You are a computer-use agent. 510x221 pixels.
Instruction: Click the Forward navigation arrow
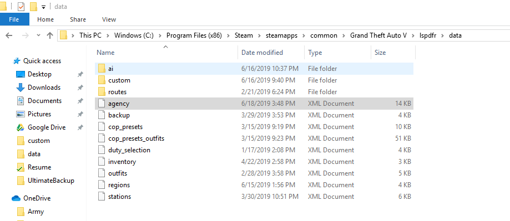(25, 35)
